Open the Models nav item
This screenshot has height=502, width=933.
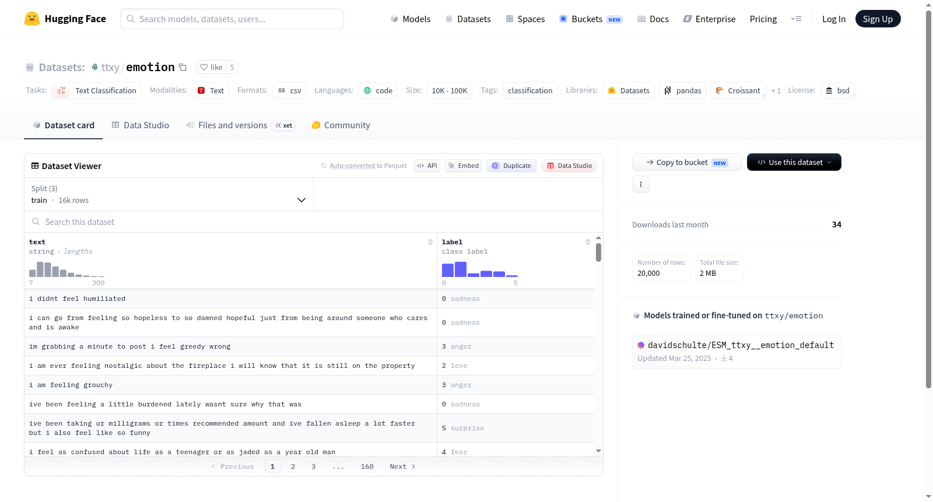click(x=411, y=19)
